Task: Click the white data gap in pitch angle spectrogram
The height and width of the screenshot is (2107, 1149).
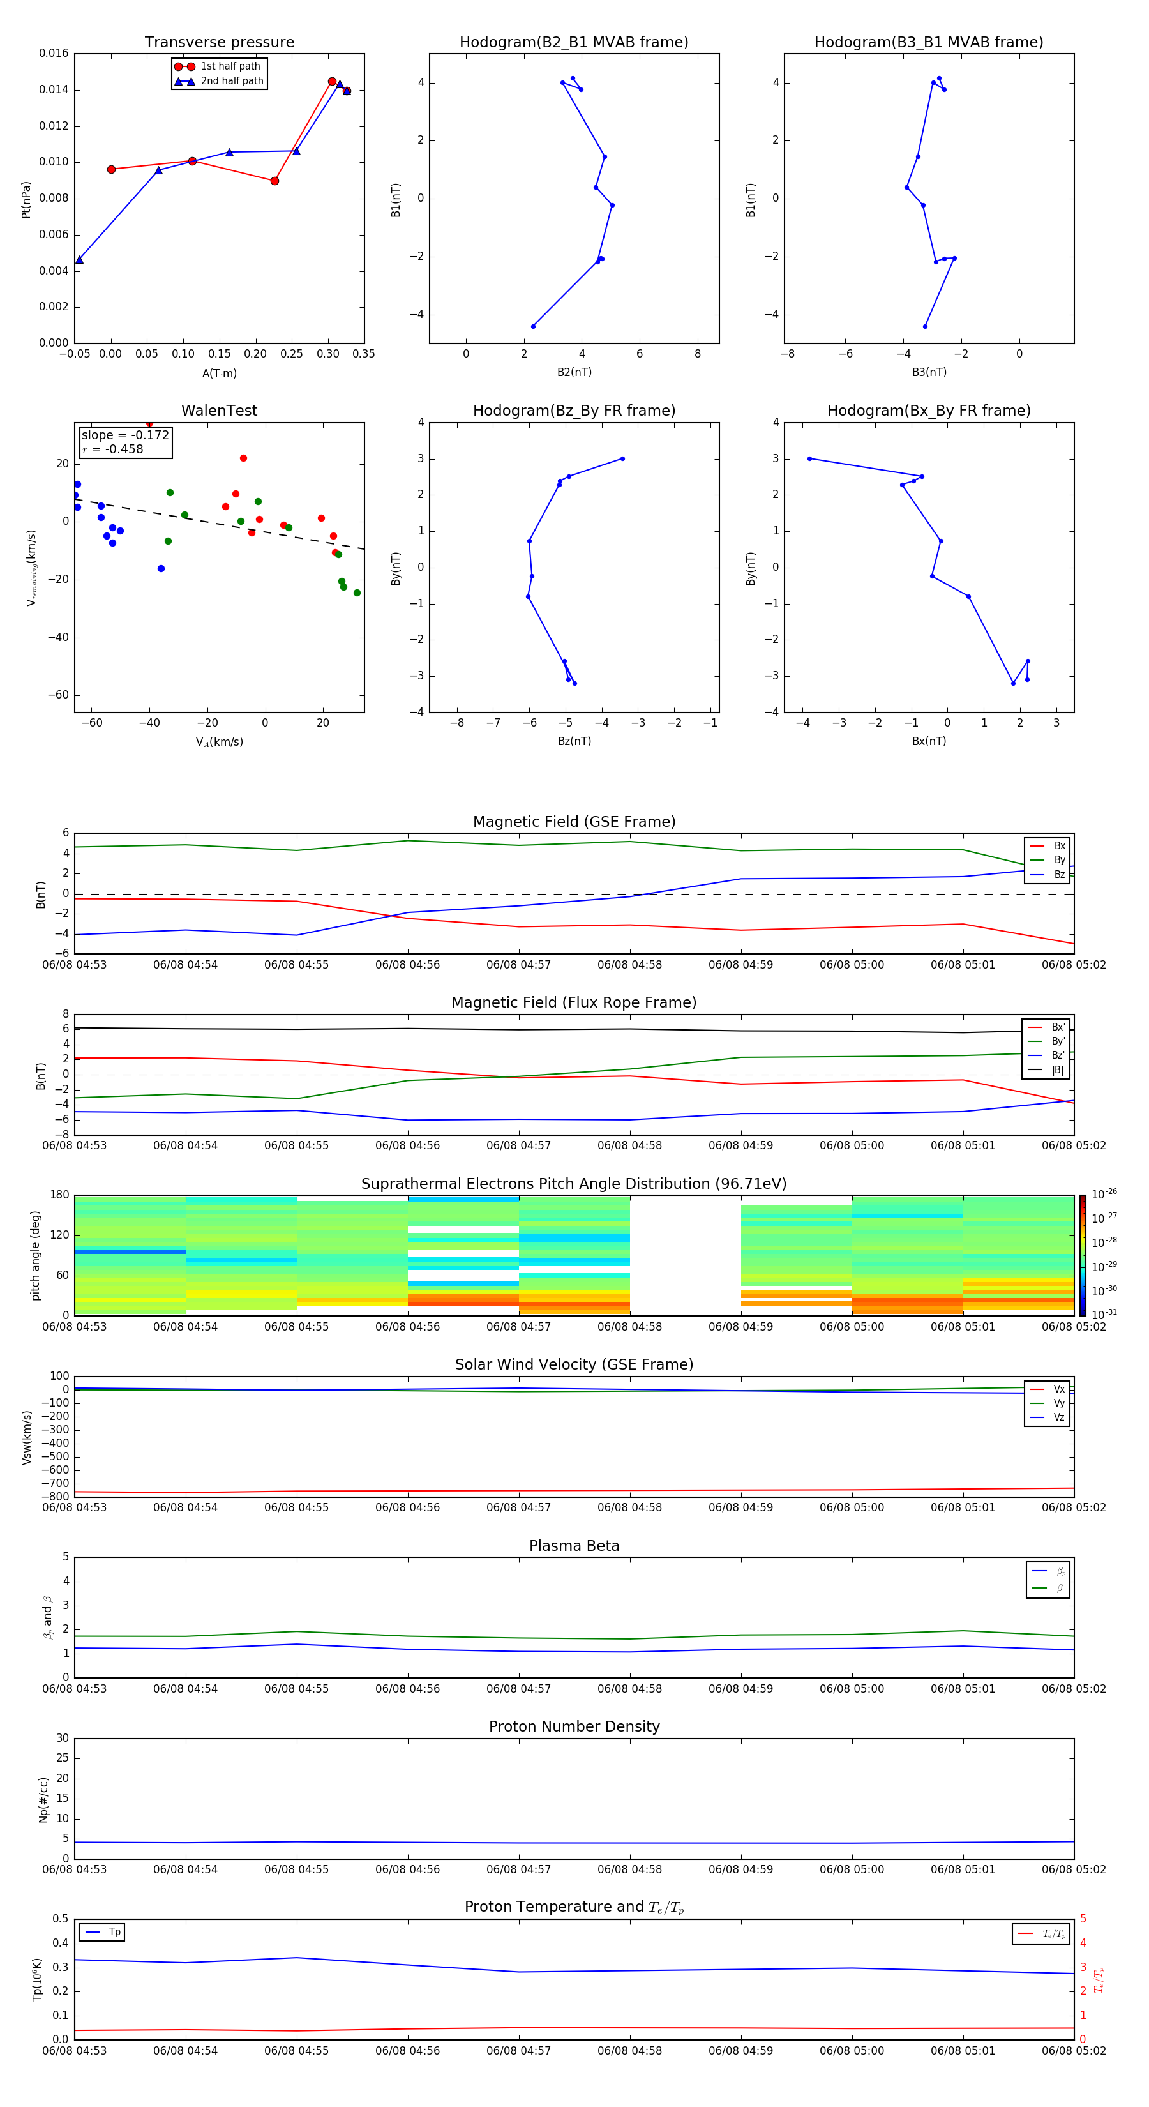Action: click(x=686, y=1255)
